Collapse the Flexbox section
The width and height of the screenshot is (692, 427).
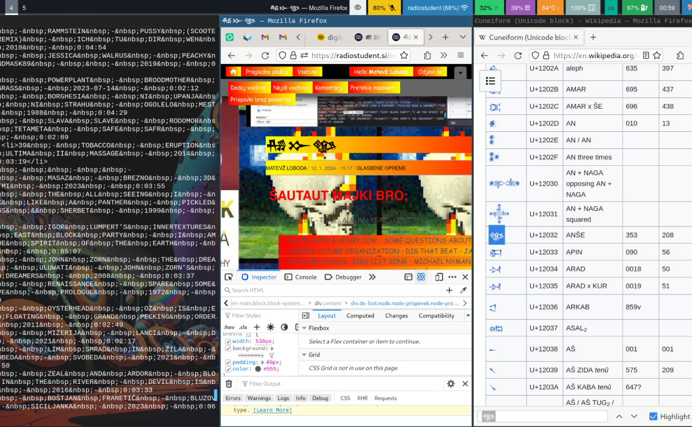tap(304, 328)
